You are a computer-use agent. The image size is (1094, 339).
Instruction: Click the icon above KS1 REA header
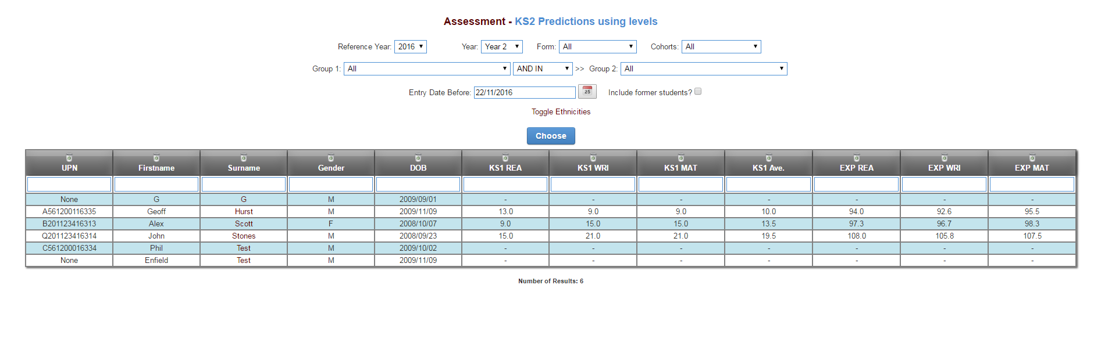click(x=505, y=158)
